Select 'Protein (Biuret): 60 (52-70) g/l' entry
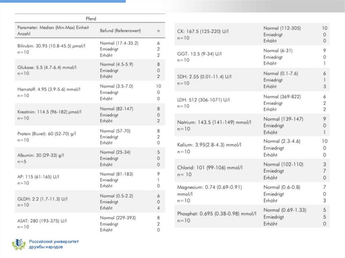Screen dimensions: 345x258 pyautogui.click(x=46, y=134)
